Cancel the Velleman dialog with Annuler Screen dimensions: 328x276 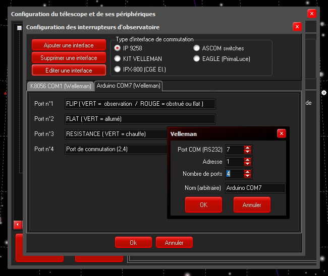click(252, 205)
